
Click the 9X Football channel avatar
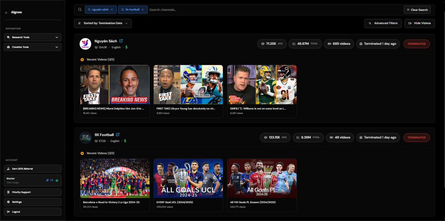click(85, 137)
